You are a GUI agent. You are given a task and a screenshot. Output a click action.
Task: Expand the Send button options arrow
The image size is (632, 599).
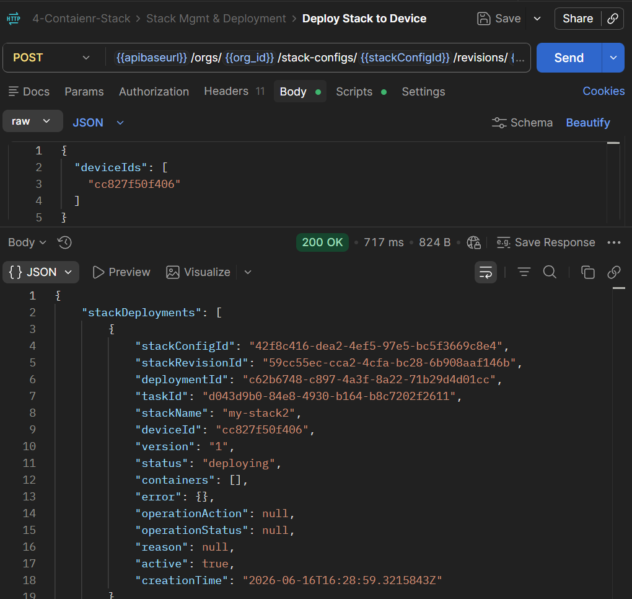[x=613, y=58]
